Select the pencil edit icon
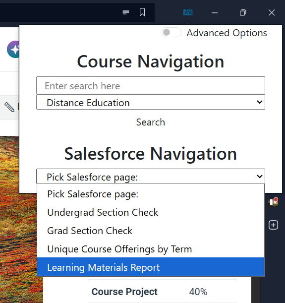 coord(9,107)
